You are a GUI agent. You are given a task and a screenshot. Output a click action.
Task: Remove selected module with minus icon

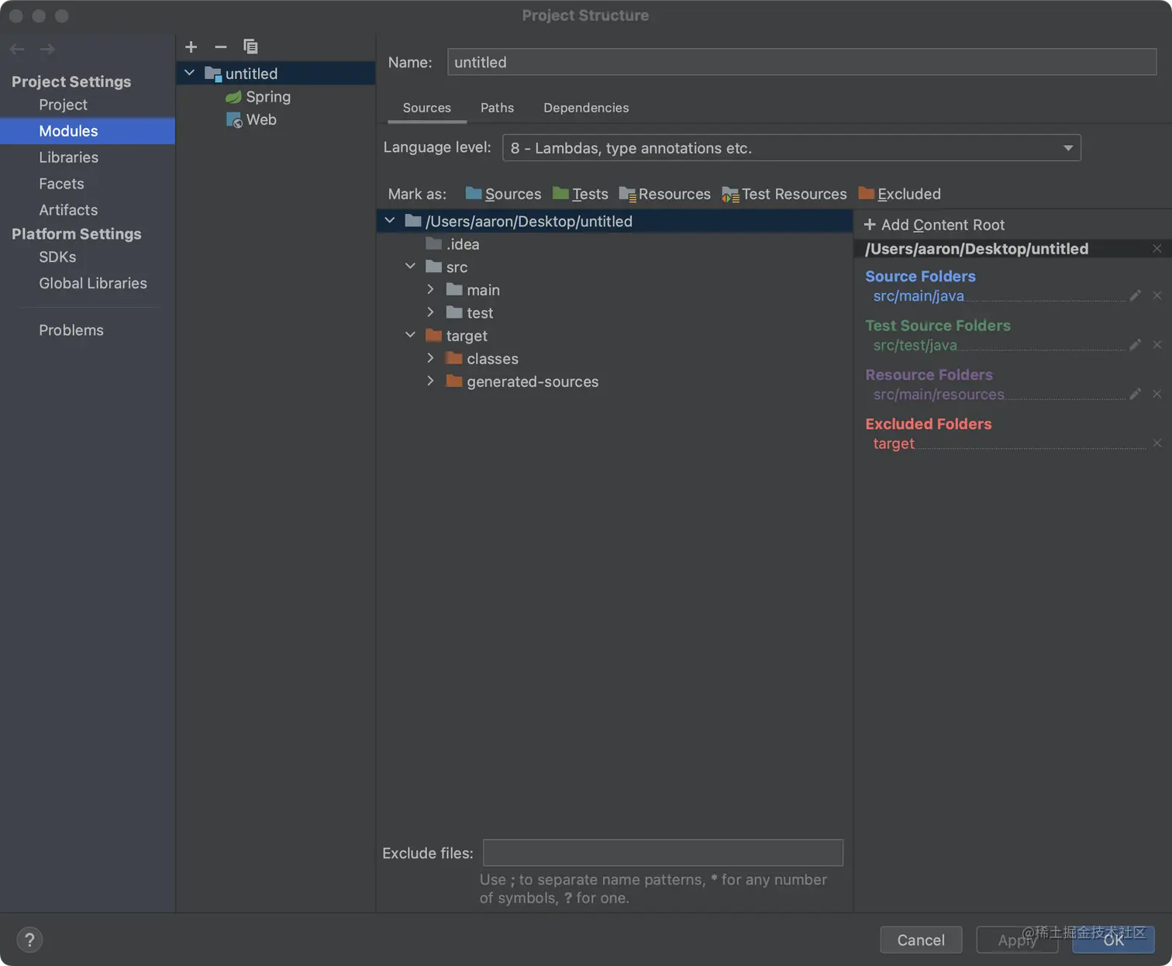point(221,47)
